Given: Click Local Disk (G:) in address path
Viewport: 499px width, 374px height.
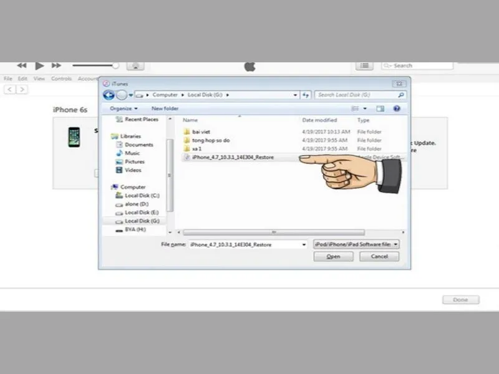Looking at the screenshot, I should tap(205, 95).
